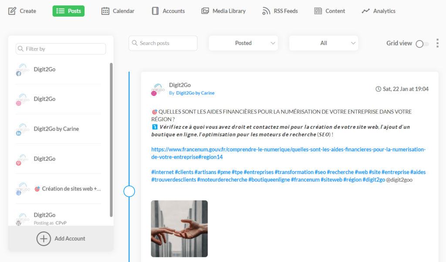Click the timeline marker beside the post
The height and width of the screenshot is (262, 446).
click(129, 191)
